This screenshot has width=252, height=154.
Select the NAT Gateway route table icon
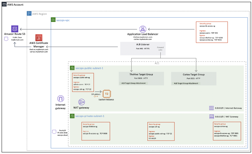point(211,117)
